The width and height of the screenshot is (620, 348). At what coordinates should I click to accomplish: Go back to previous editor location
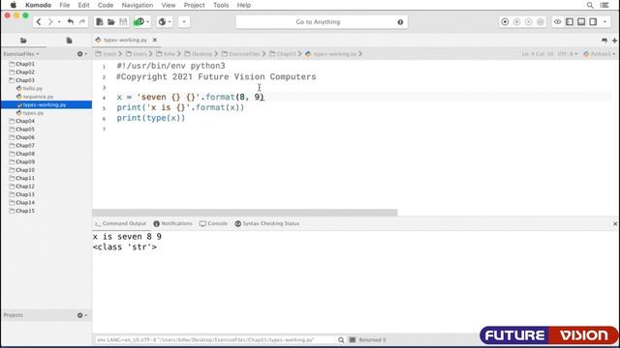(x=39, y=21)
